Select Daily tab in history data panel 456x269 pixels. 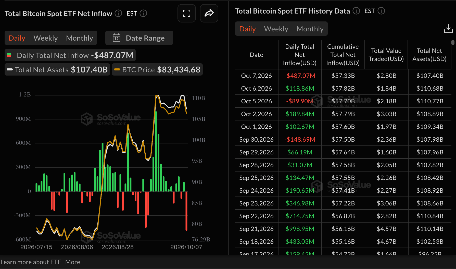click(x=247, y=29)
